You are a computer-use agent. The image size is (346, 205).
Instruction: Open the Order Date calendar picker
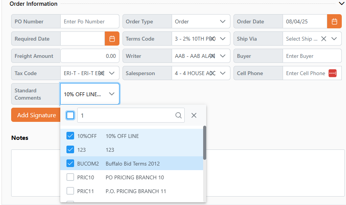(x=334, y=21)
